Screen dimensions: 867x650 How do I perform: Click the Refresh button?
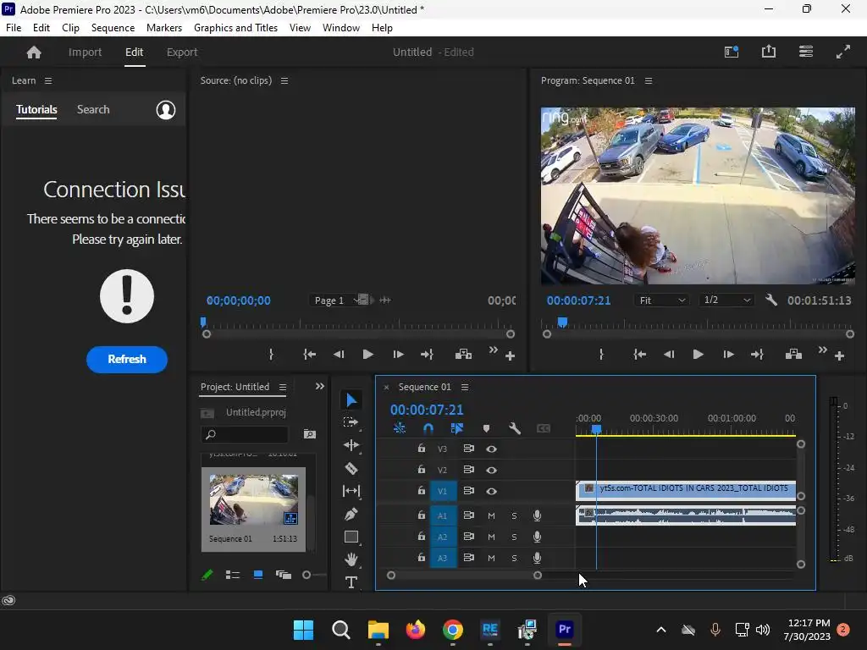point(127,359)
